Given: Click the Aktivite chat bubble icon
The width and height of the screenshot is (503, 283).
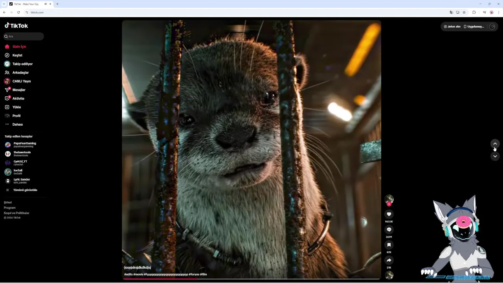Looking at the screenshot, I should [x=7, y=99].
